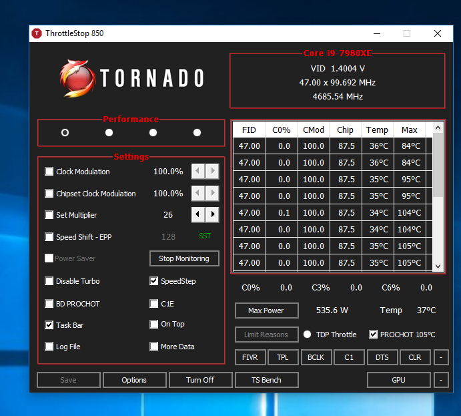The width and height of the screenshot is (461, 416).
Task: Select the third Performance profile radio button
Action: click(153, 133)
